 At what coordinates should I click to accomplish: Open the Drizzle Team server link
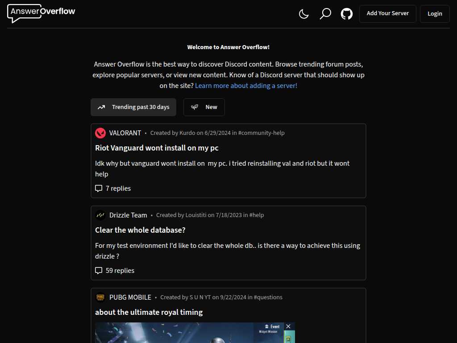pyautogui.click(x=128, y=215)
